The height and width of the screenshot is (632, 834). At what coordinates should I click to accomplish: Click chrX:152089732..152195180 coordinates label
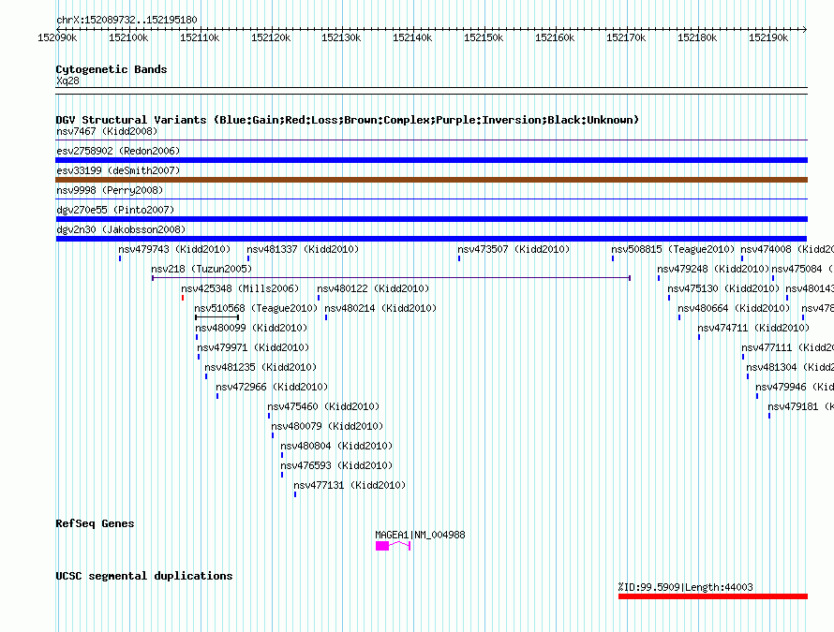coord(127,20)
